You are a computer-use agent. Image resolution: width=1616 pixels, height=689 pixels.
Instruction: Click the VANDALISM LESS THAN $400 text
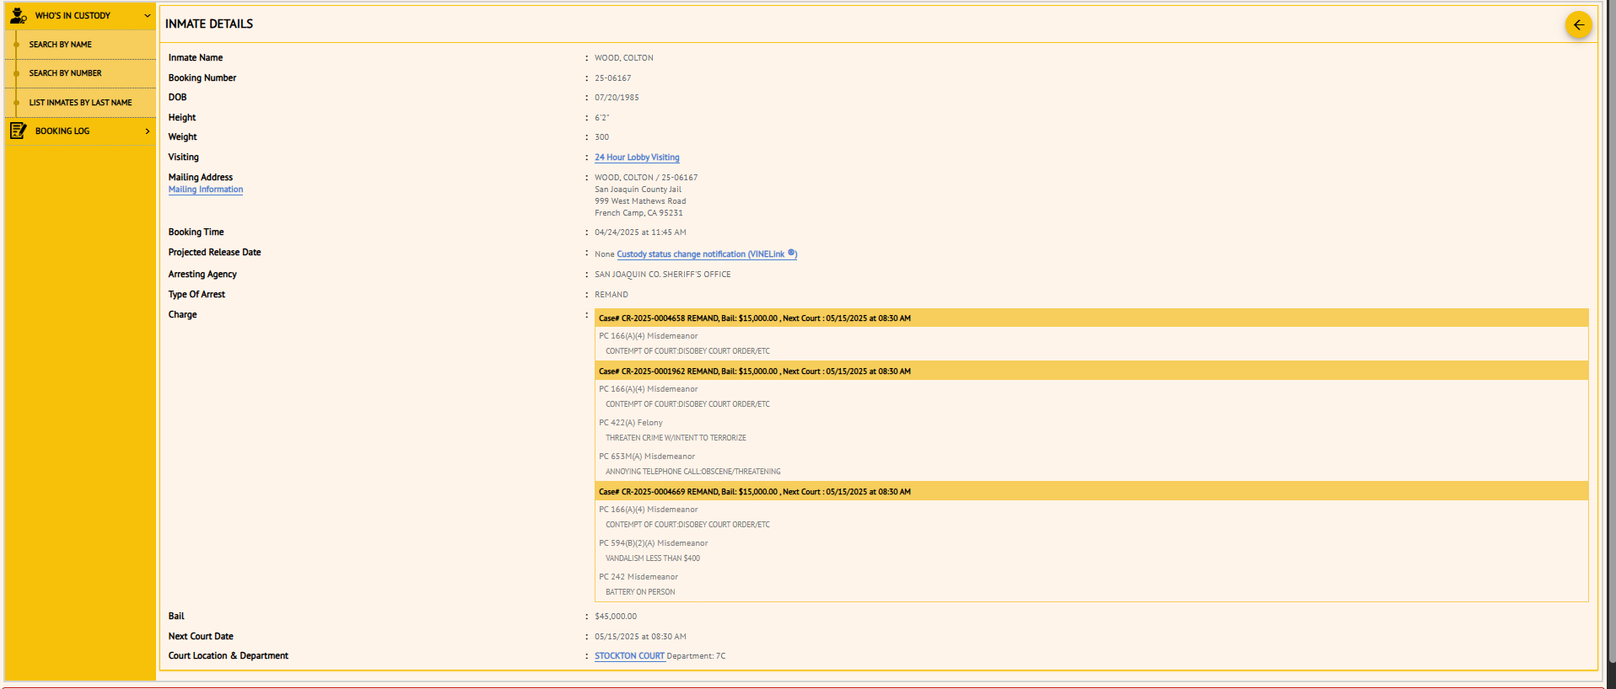pos(653,558)
